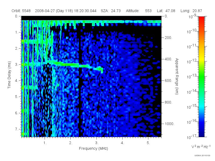
Task: Click the '1.' tick on Frequency axis
Action: pos(45,143)
